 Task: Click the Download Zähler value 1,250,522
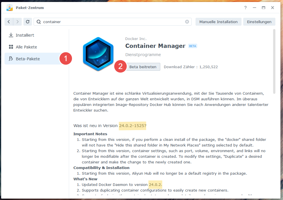point(209,67)
